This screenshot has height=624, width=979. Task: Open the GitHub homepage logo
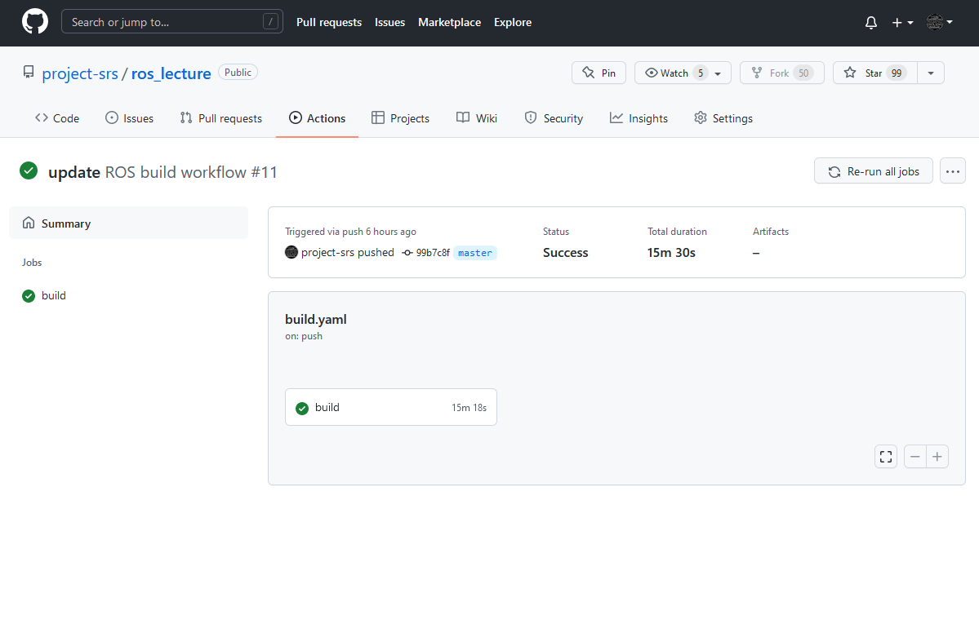[35, 22]
